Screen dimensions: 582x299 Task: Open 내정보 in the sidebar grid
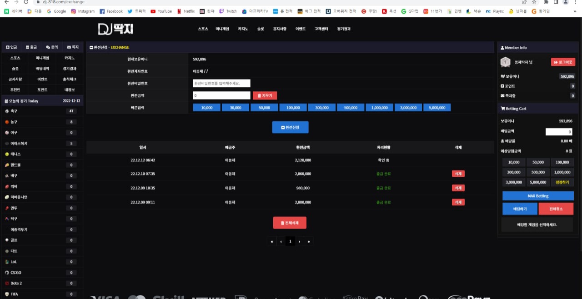70,90
